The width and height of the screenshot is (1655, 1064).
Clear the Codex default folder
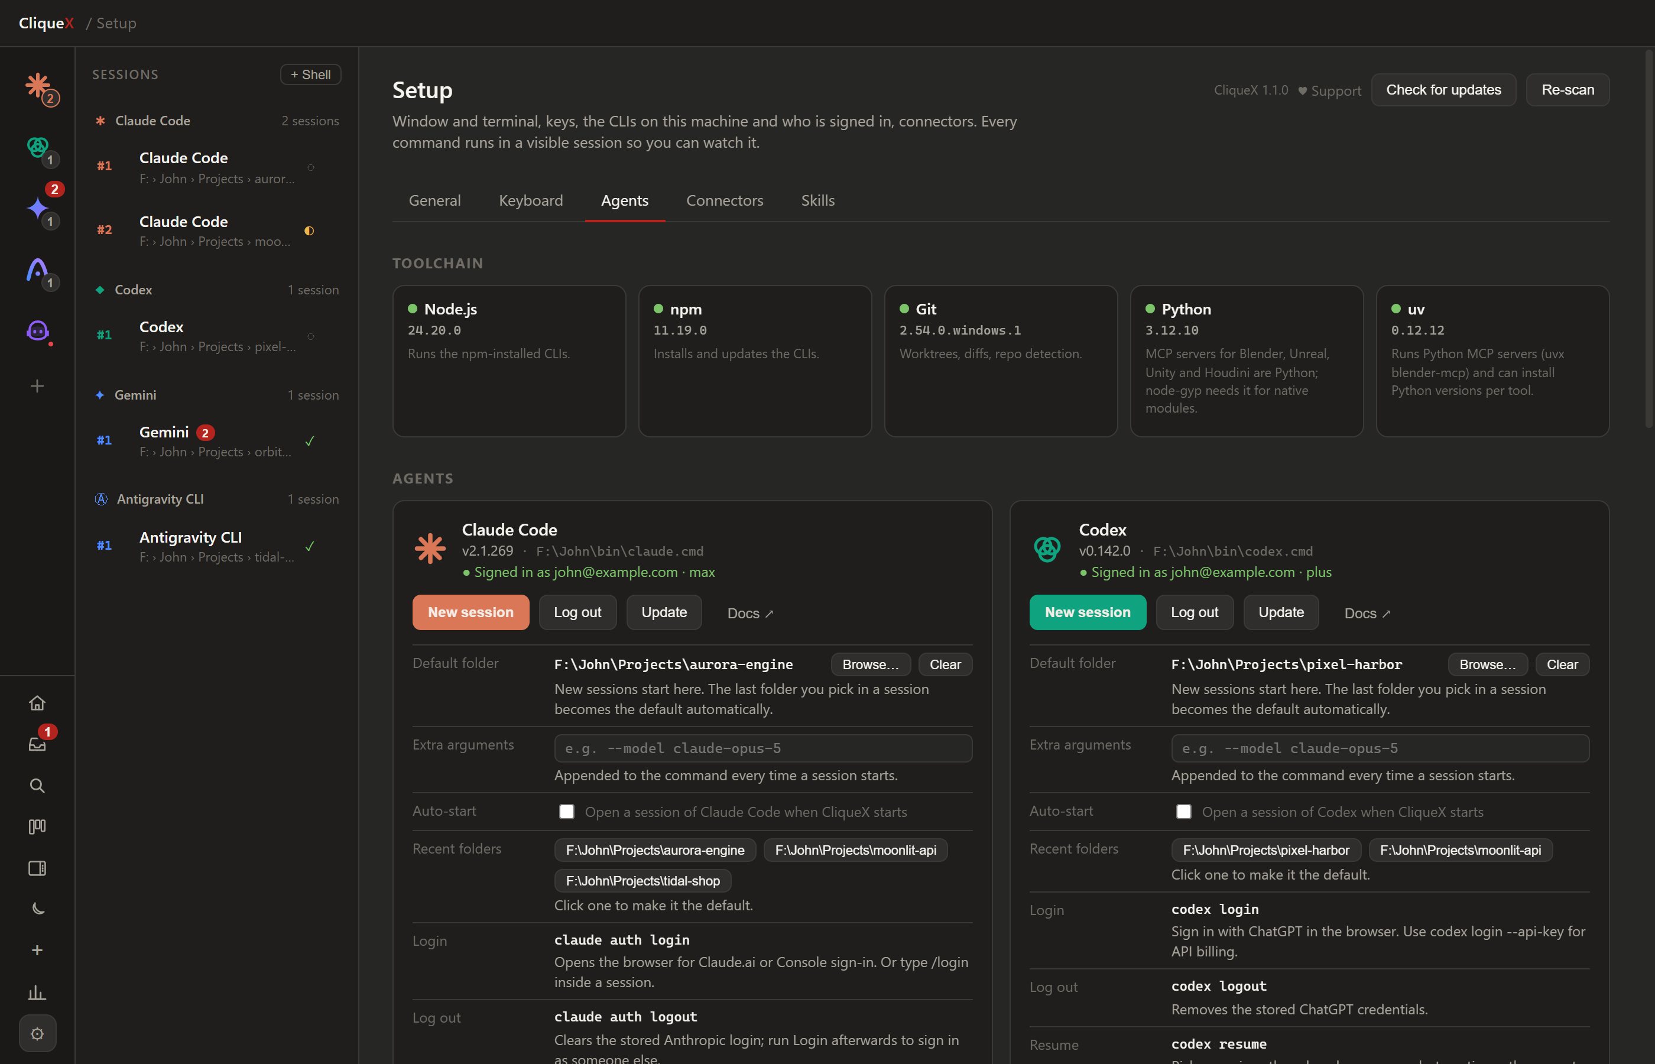pyautogui.click(x=1562, y=664)
